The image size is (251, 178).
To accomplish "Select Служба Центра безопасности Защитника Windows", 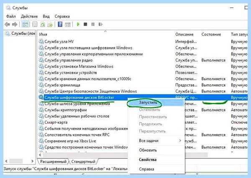I will 91,91.
